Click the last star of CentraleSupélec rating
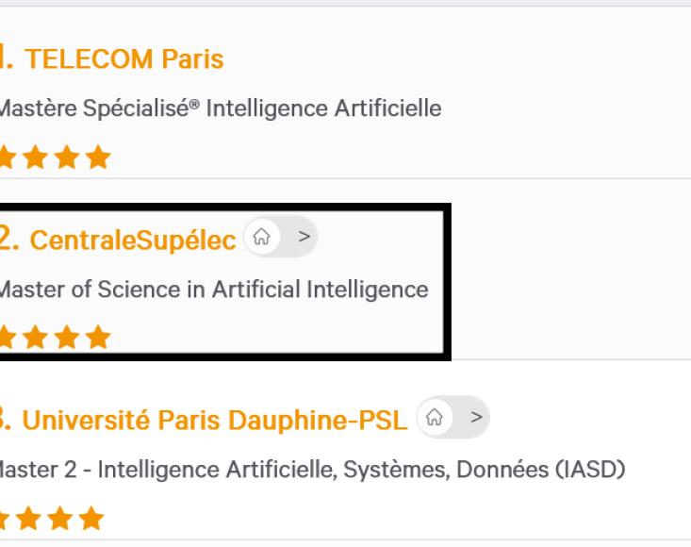This screenshot has width=691, height=547. 98,338
